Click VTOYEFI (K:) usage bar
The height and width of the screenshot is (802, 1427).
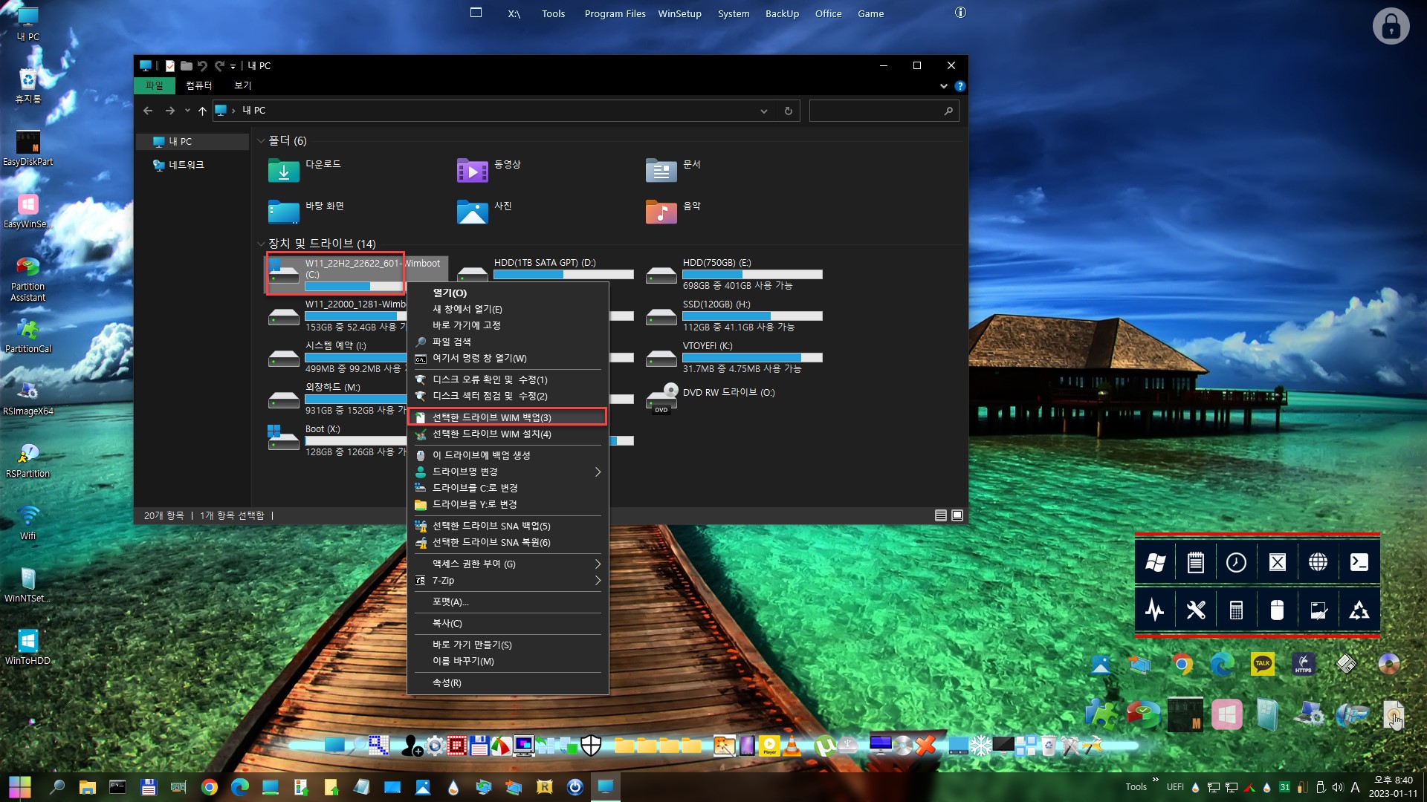pos(752,358)
